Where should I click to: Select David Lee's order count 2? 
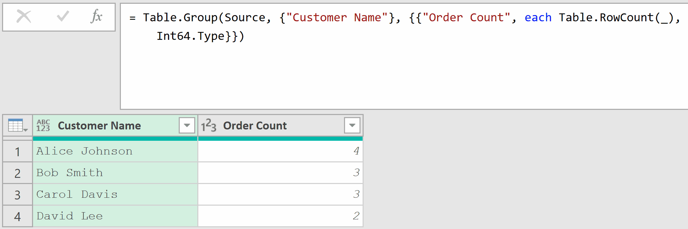point(281,216)
